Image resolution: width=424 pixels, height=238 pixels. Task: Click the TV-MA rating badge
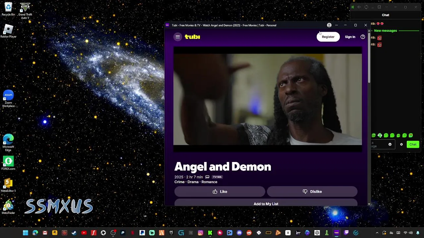(x=217, y=177)
